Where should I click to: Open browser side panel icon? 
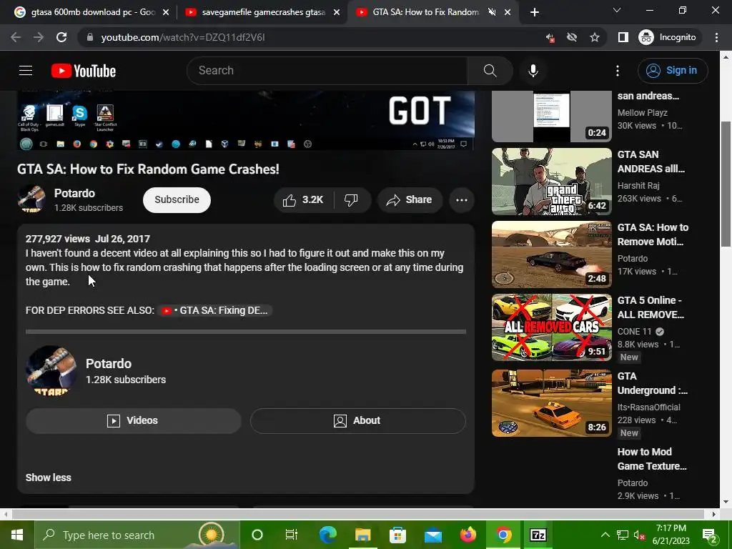point(623,37)
